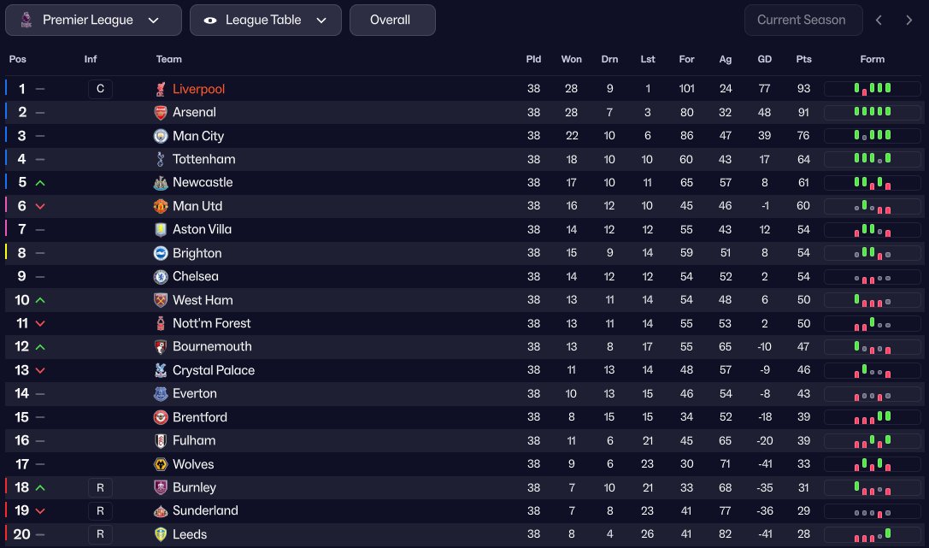
Task: Click the Man City club badge
Action: pos(161,136)
